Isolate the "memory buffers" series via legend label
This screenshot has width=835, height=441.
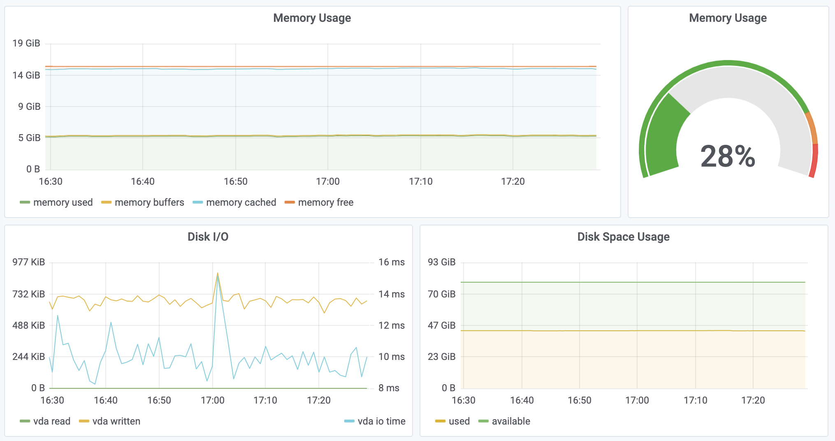tap(149, 202)
